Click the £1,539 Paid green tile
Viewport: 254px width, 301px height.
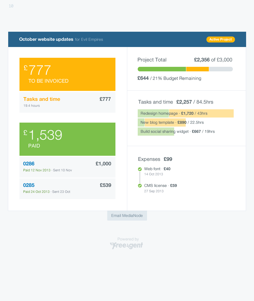tap(67, 139)
